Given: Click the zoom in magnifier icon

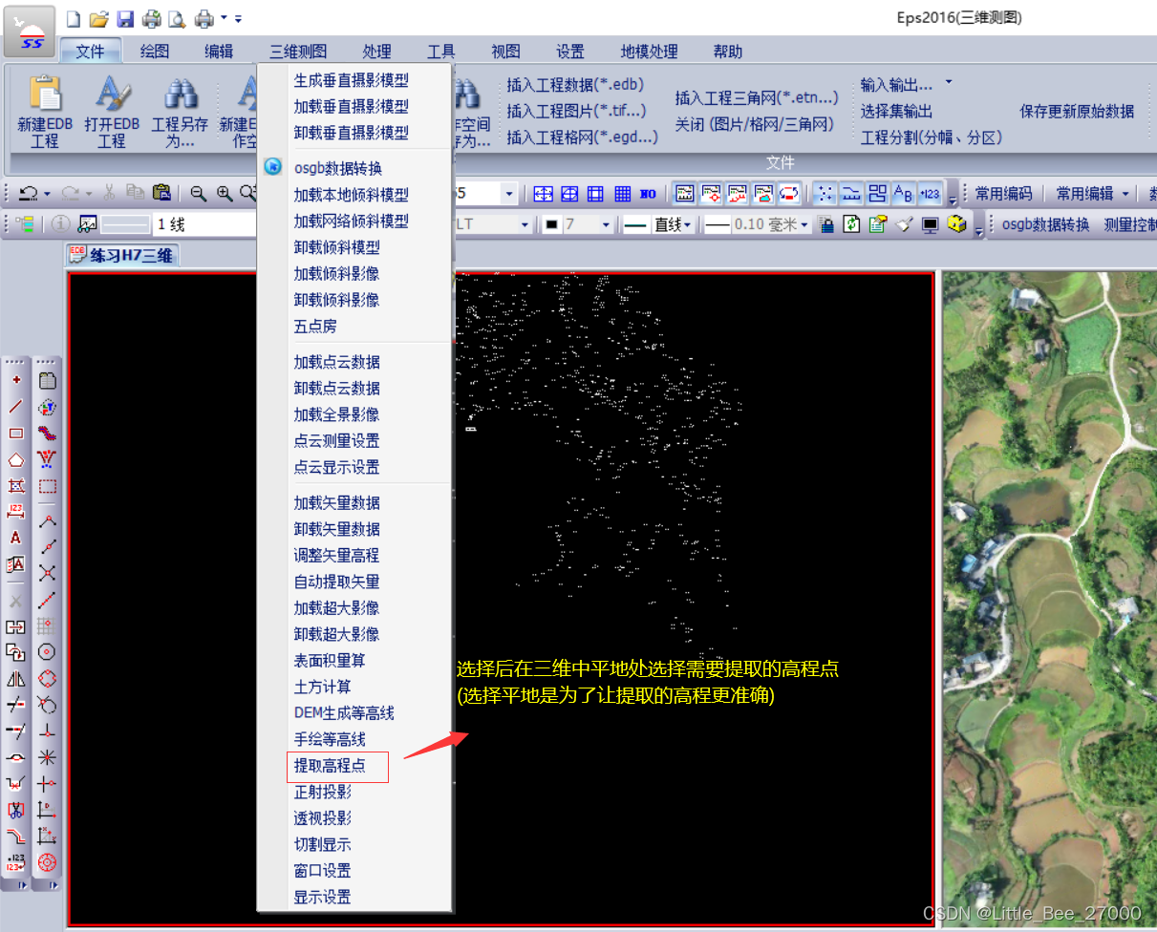Looking at the screenshot, I should click(x=225, y=194).
